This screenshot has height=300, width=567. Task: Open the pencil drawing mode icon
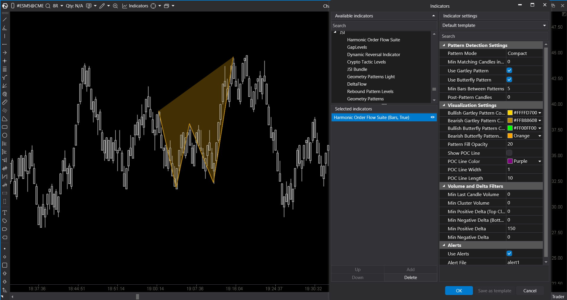102,6
